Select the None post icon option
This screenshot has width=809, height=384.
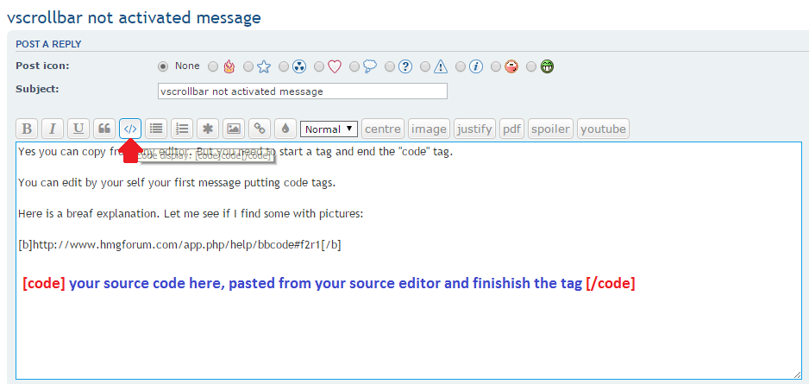[163, 66]
